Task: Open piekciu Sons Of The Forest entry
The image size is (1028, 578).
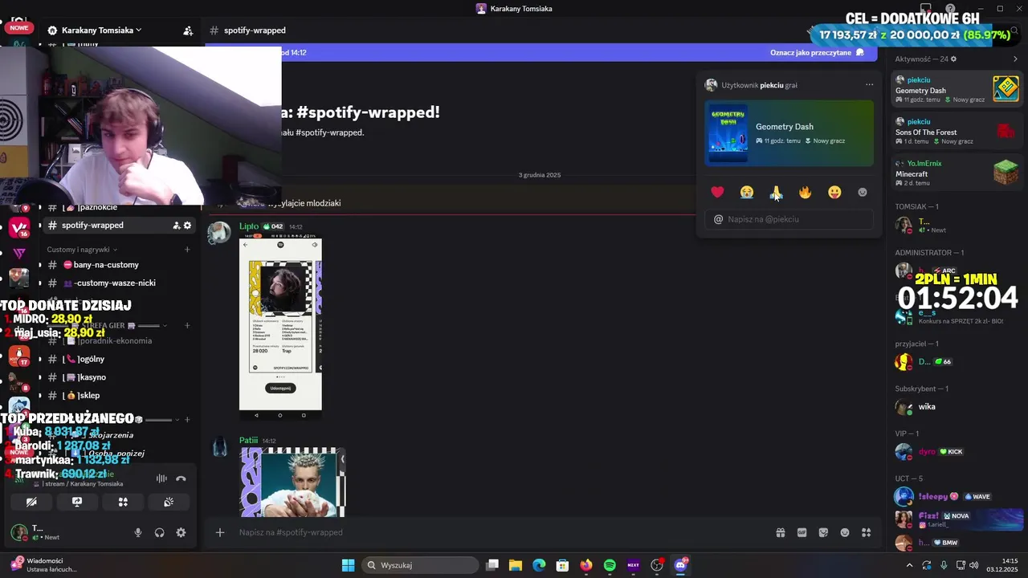Action: click(x=957, y=132)
